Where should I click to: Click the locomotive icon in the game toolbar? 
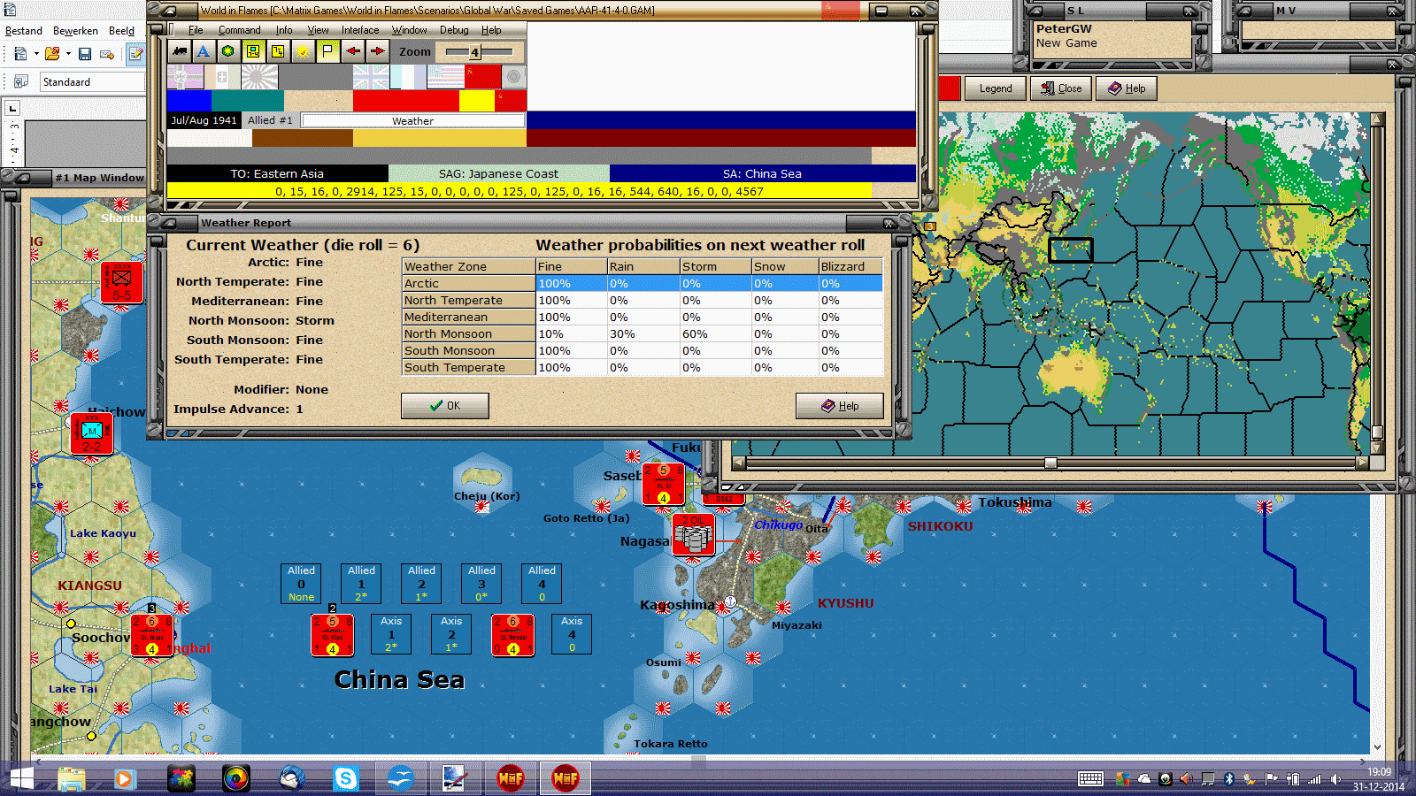(x=180, y=51)
